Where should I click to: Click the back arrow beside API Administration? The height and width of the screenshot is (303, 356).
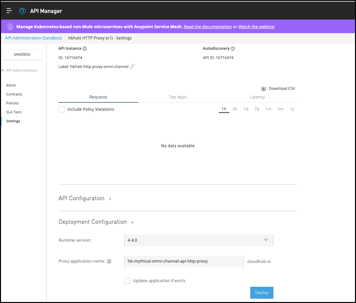point(3,70)
